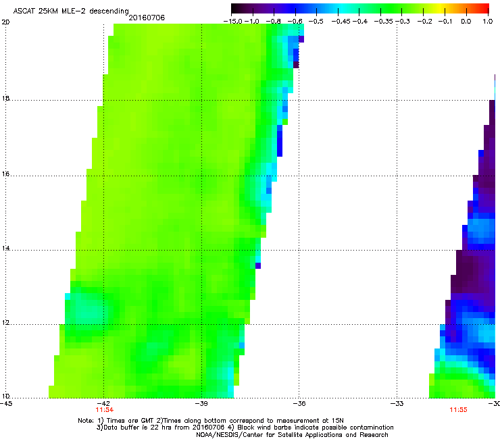This screenshot has height=439, width=500.
Task: Click the latitude label 10
Action: point(5,396)
